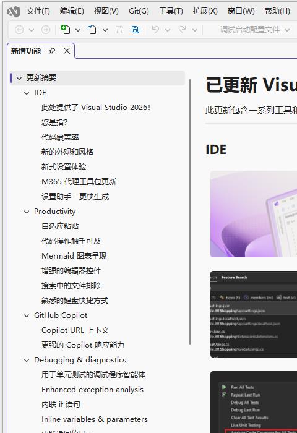Open dropdown next to new project icon
Viewport: 297px width, 433px height.
(x=78, y=30)
